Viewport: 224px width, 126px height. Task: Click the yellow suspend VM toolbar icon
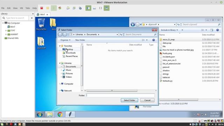click(48, 8)
